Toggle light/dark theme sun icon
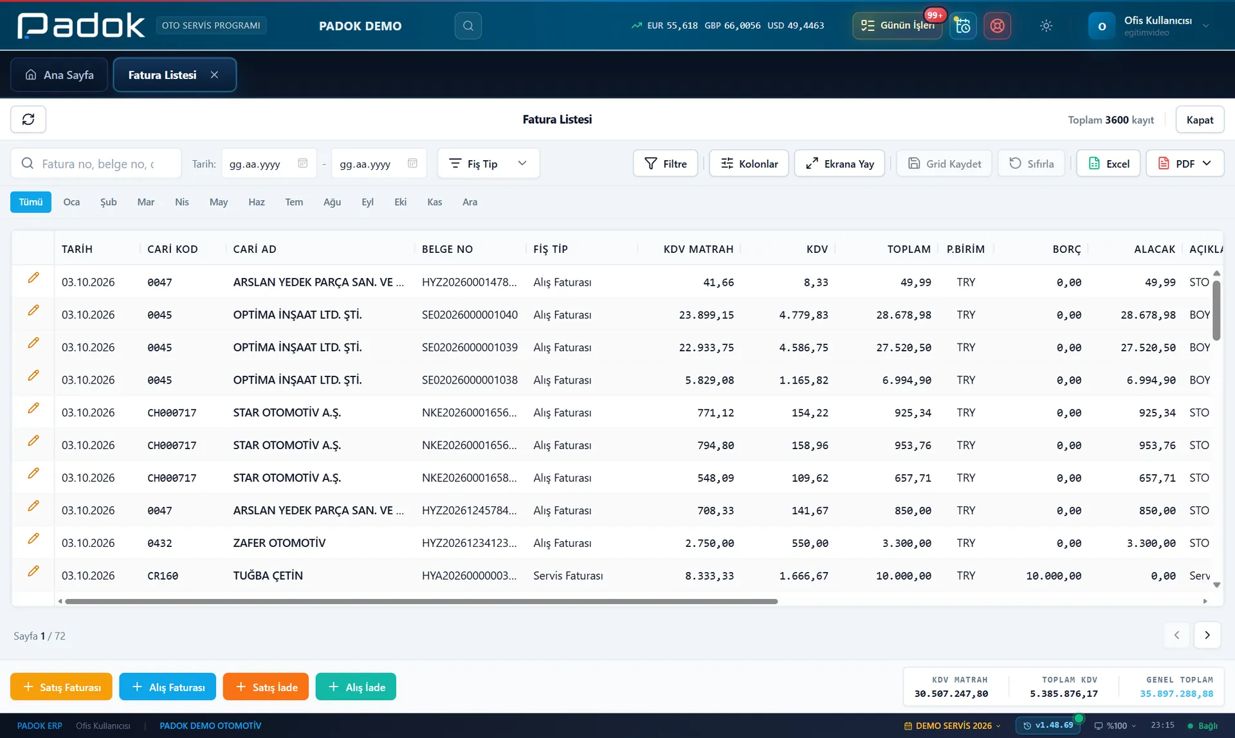The height and width of the screenshot is (738, 1235). [1046, 26]
